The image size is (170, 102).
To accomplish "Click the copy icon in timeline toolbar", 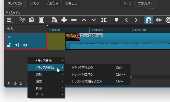I will click(x=32, y=20).
